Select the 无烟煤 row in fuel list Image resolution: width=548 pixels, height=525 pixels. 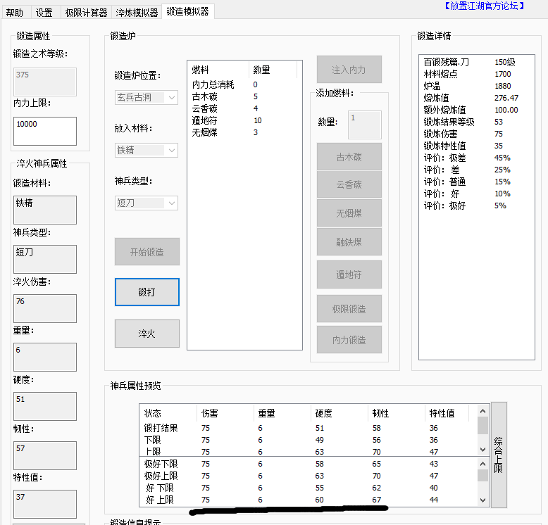[244, 132]
